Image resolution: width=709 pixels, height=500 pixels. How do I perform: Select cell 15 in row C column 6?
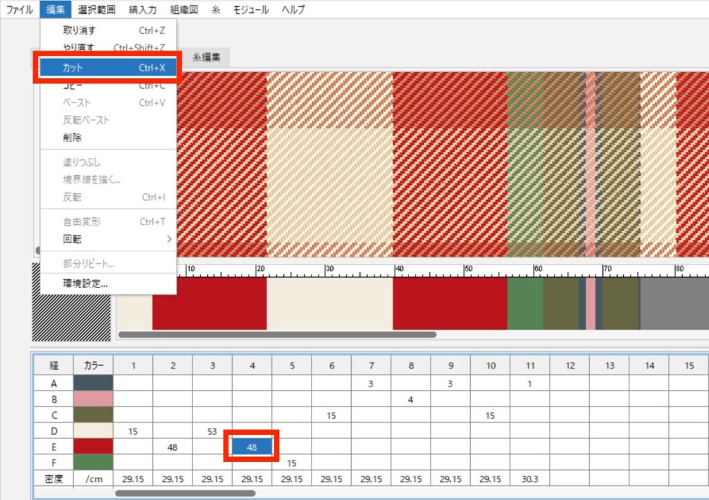point(332,415)
